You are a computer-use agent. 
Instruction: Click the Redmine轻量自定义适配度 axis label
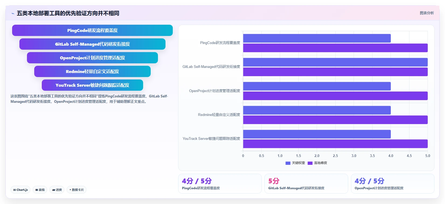click(219, 115)
